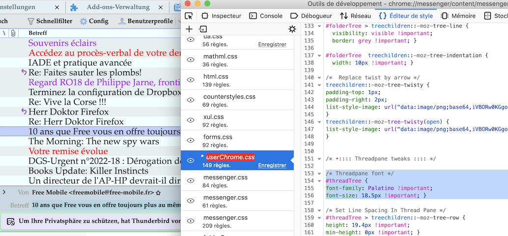Close the Add-ons-Verwaltung tab
Screen dimensions: 508x236
160,7
